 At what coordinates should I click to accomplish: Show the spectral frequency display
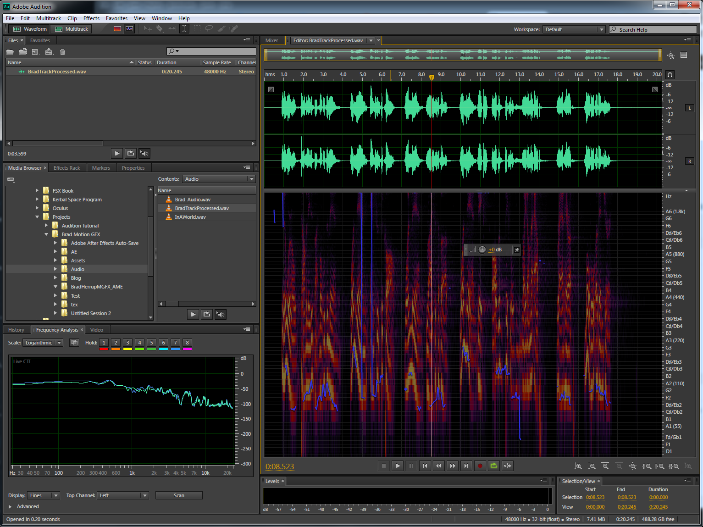(x=117, y=29)
